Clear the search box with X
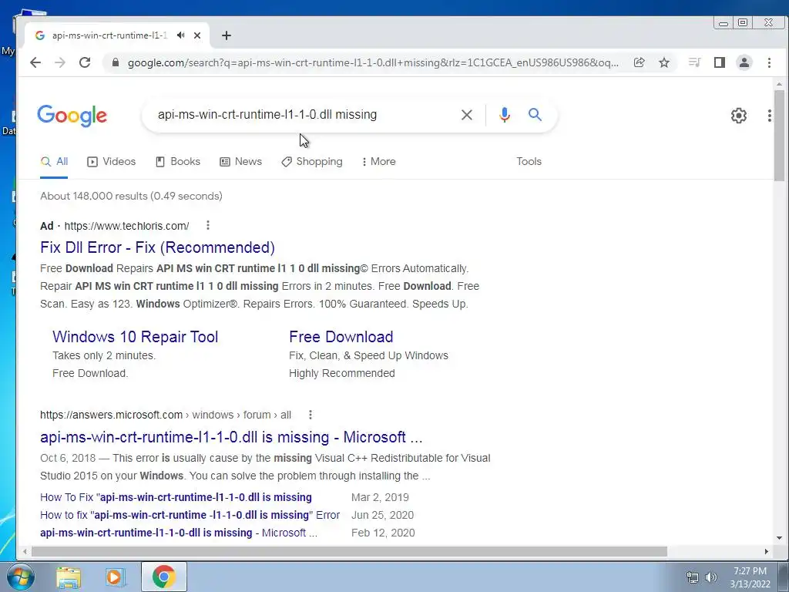Screen dimensions: 789x592 [466, 115]
